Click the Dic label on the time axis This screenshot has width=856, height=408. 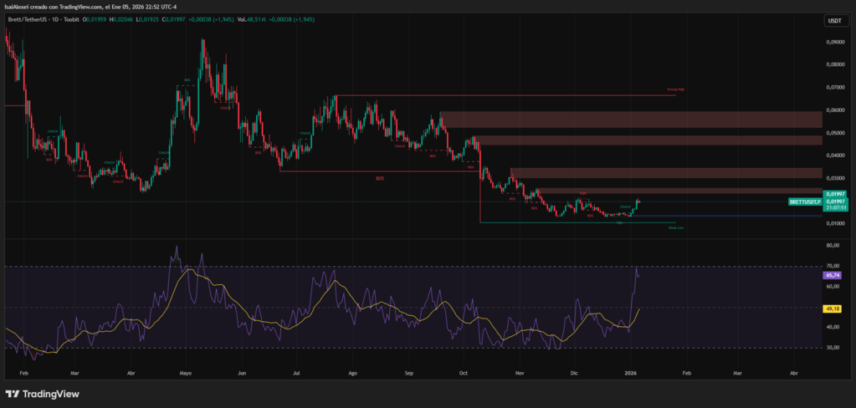[574, 374]
